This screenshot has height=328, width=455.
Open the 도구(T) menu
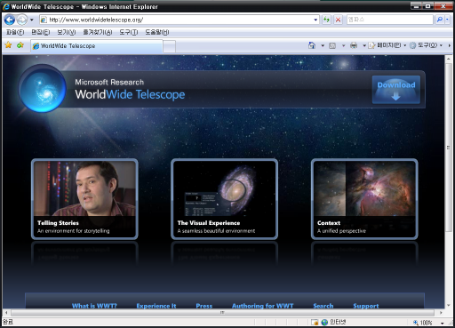[129, 32]
